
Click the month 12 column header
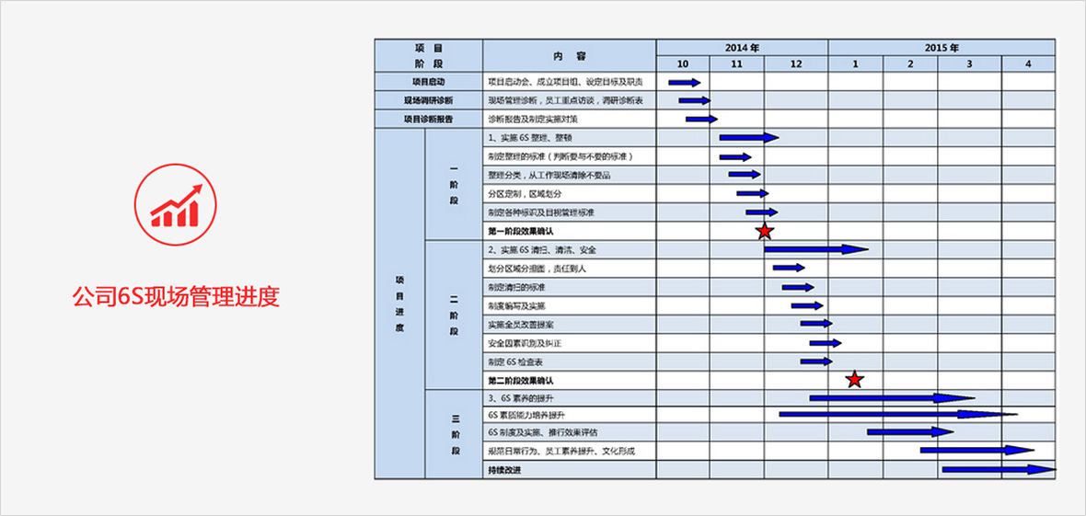coord(795,63)
